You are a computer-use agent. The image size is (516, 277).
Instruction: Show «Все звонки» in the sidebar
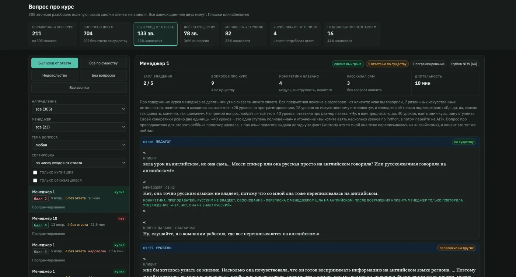(79, 88)
